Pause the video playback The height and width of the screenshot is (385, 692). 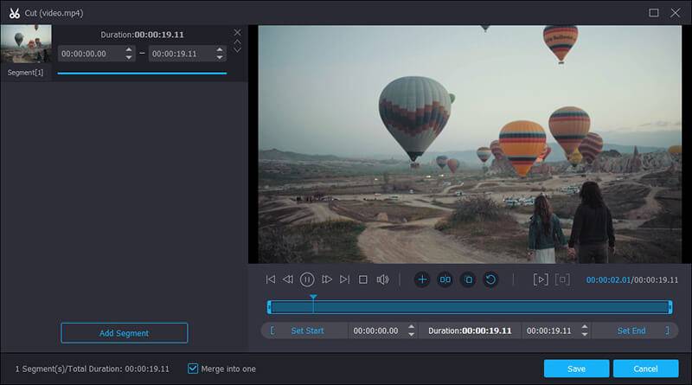coord(307,279)
